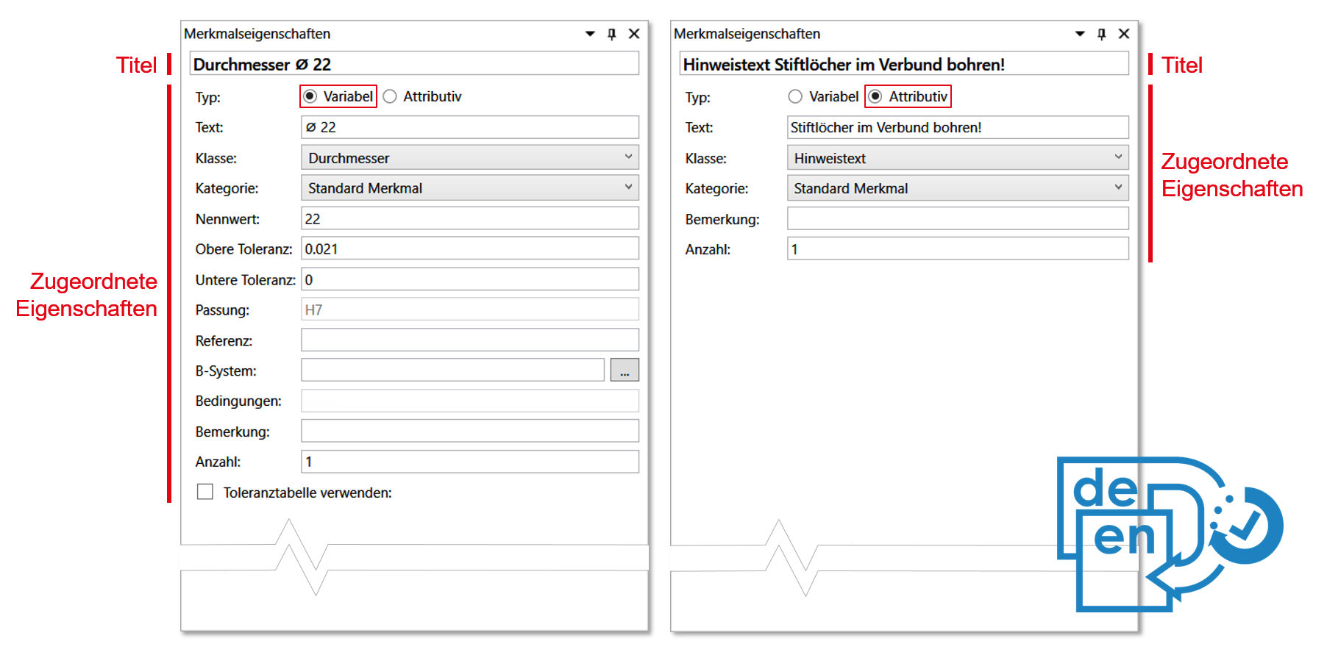The height and width of the screenshot is (655, 1327).
Task: Click the de/en translation logo icon
Action: click(x=1170, y=534)
